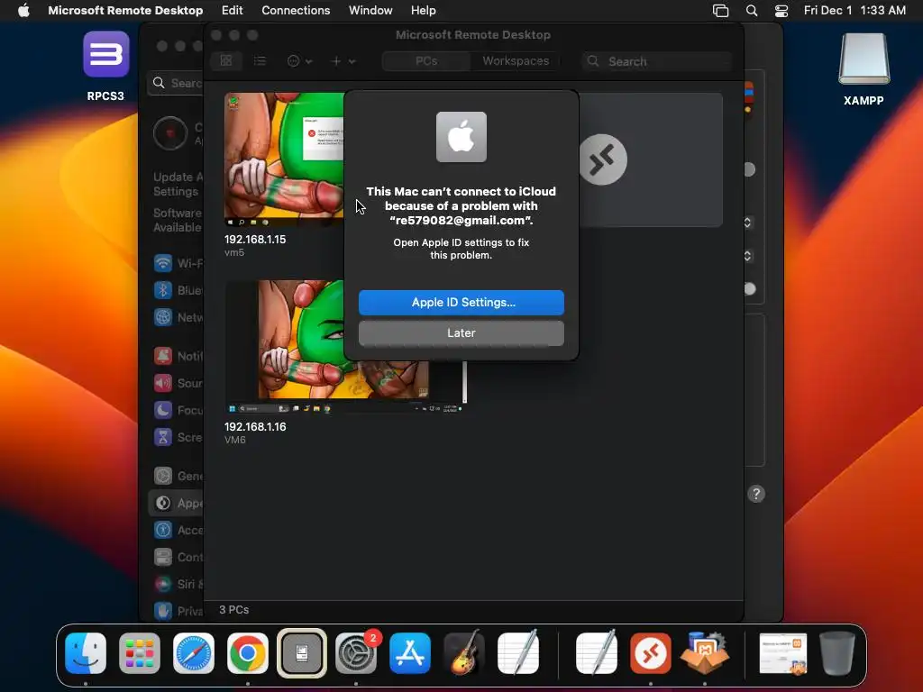Select Screen Time in System Settings sidebar
The height and width of the screenshot is (692, 923).
[178, 437]
